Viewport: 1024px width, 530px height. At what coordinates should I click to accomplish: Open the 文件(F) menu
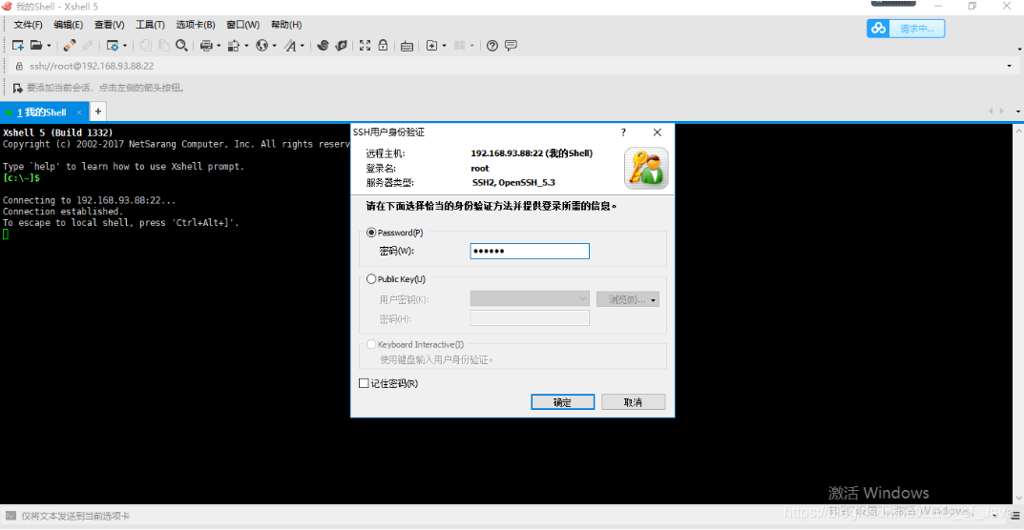coord(28,25)
